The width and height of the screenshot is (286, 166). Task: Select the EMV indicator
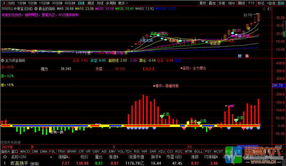tap(112, 151)
